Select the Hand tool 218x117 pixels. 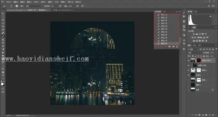tap(3, 72)
